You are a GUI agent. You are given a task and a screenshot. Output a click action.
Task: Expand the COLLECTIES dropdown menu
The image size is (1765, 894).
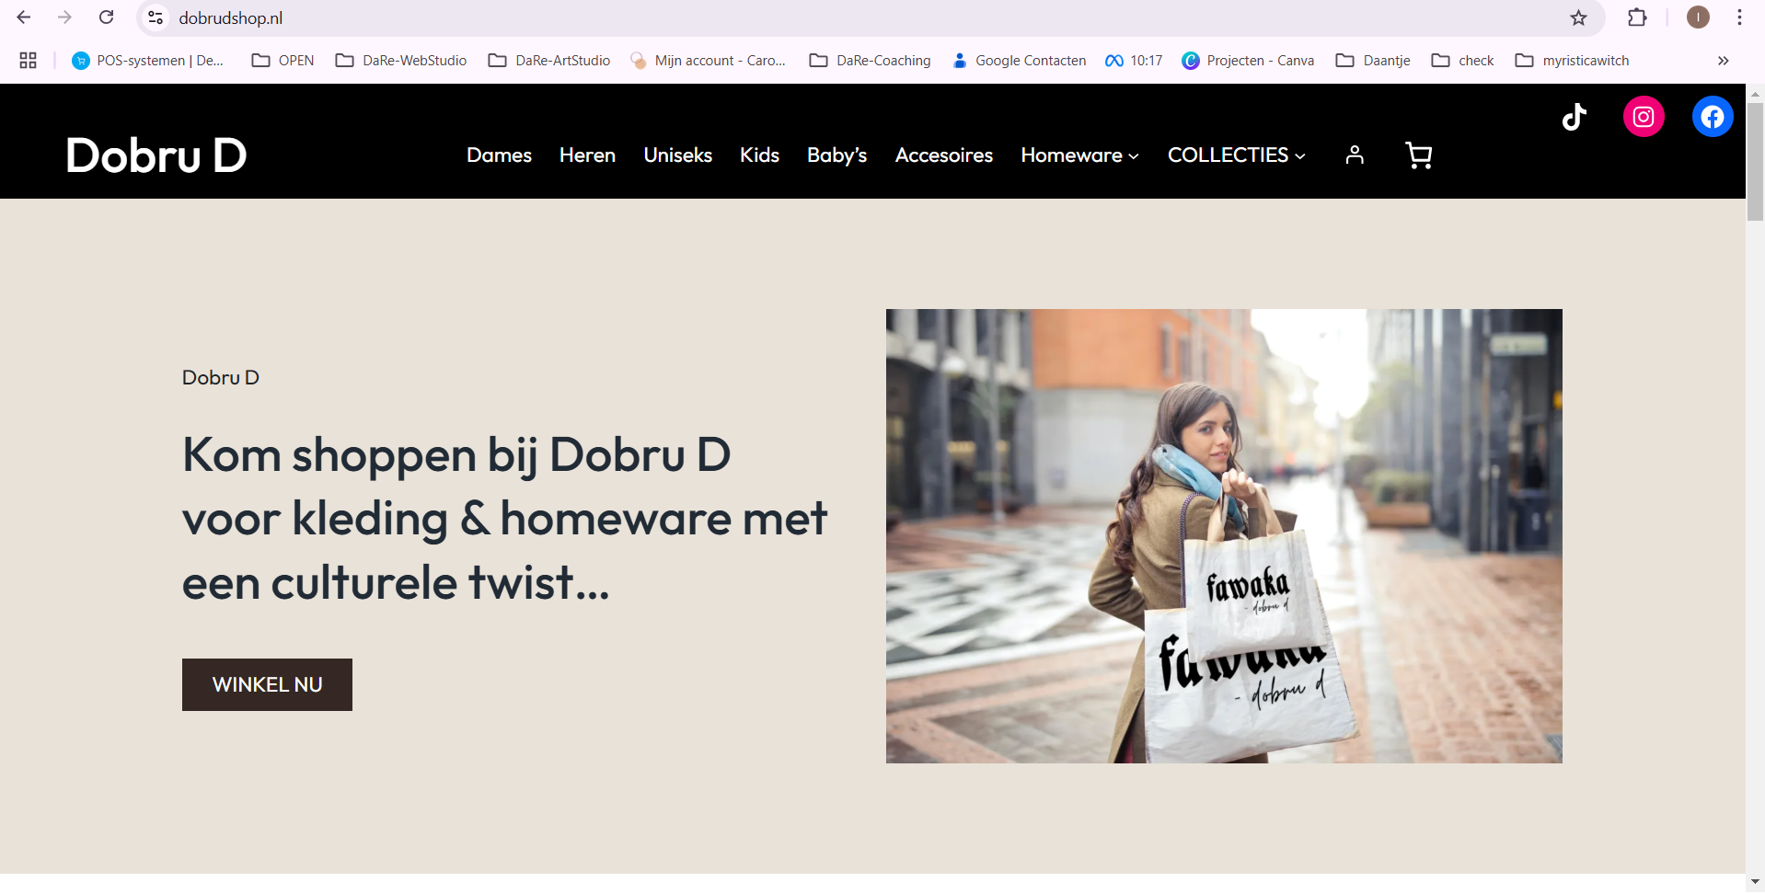[1236, 155]
